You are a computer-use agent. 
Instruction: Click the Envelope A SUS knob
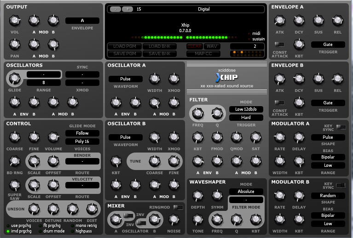[318, 21]
